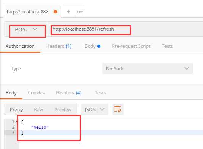Image resolution: width=203 pixels, height=149 pixels.
Task: Switch to the response Tests tab
Action: point(100,93)
